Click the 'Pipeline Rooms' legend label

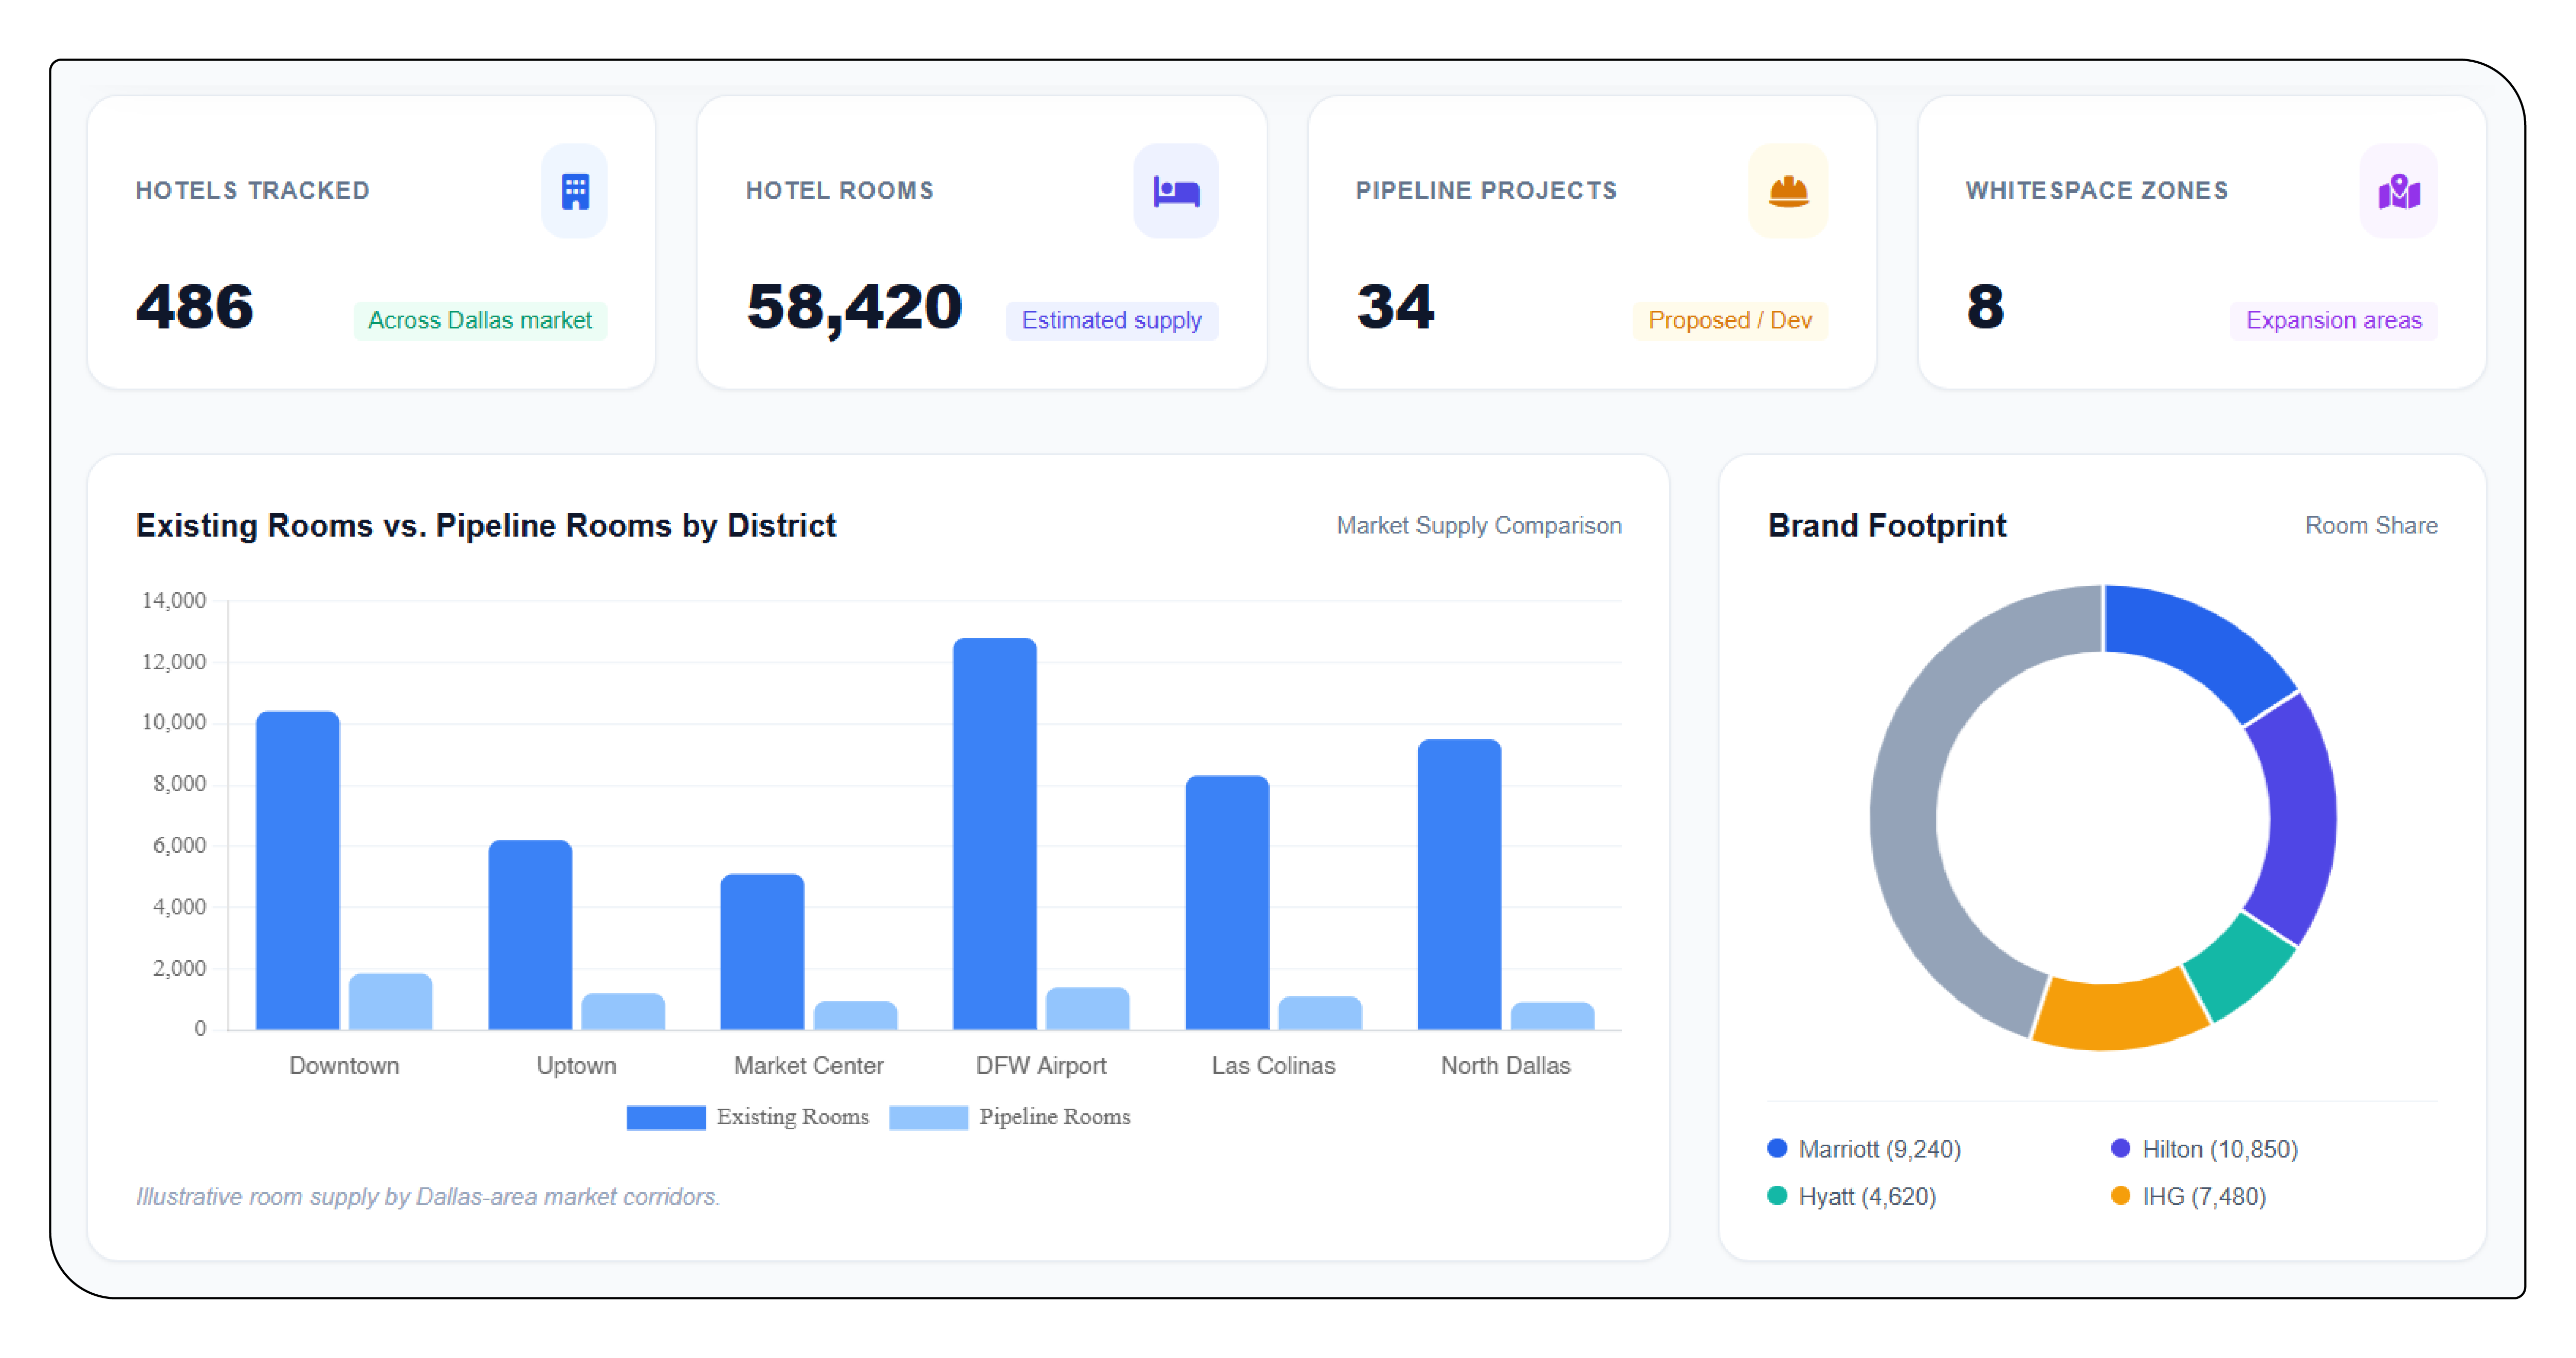1054,1117
